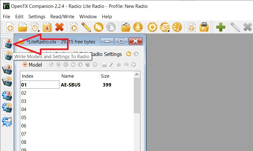
Task: Click the paste model icon in model toolbar
Action: pyautogui.click(x=80, y=65)
